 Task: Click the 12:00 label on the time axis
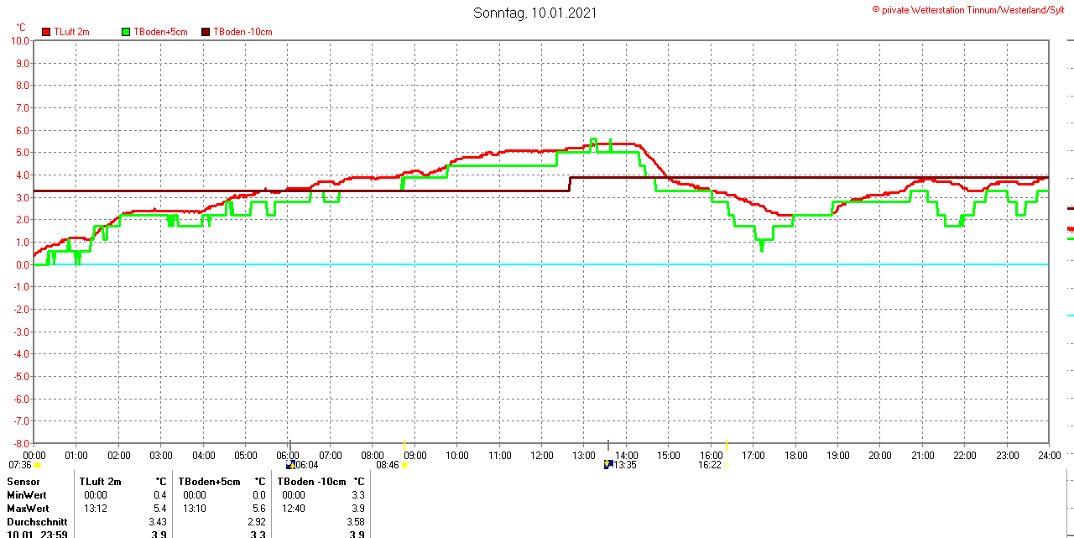click(x=542, y=456)
